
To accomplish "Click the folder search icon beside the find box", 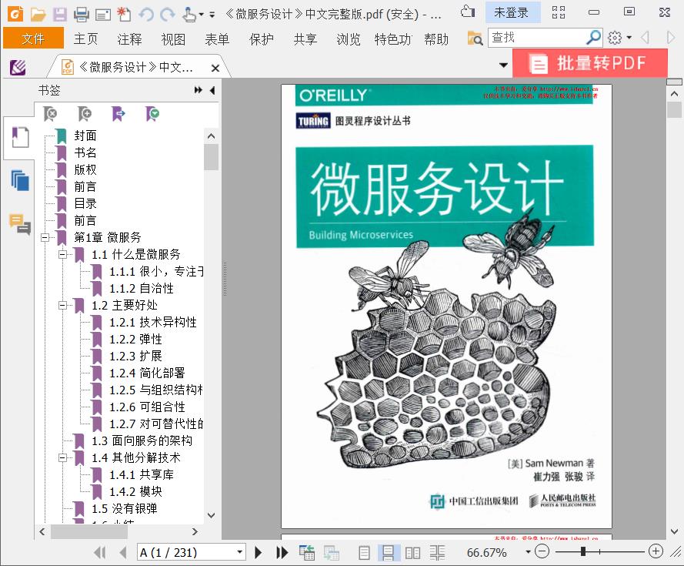I will click(475, 39).
